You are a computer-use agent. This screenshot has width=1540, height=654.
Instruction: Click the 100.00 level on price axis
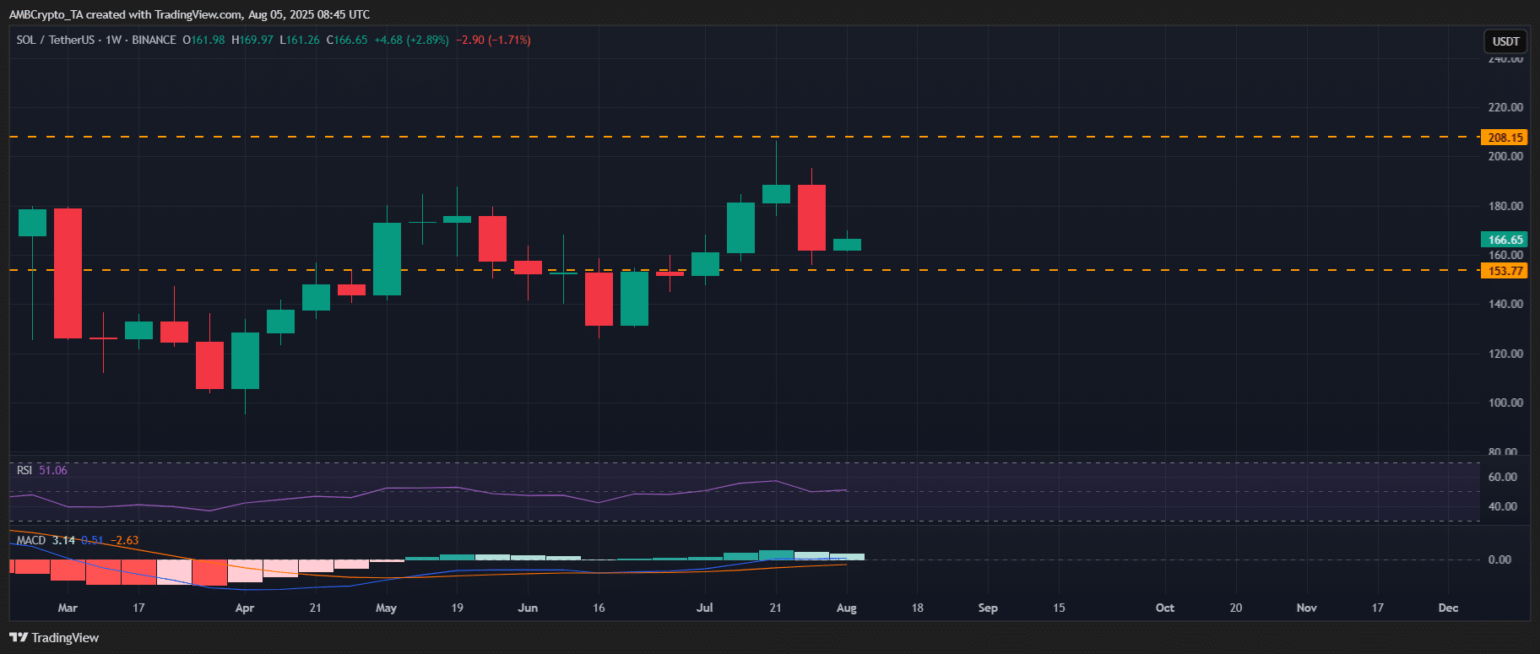pos(1505,403)
